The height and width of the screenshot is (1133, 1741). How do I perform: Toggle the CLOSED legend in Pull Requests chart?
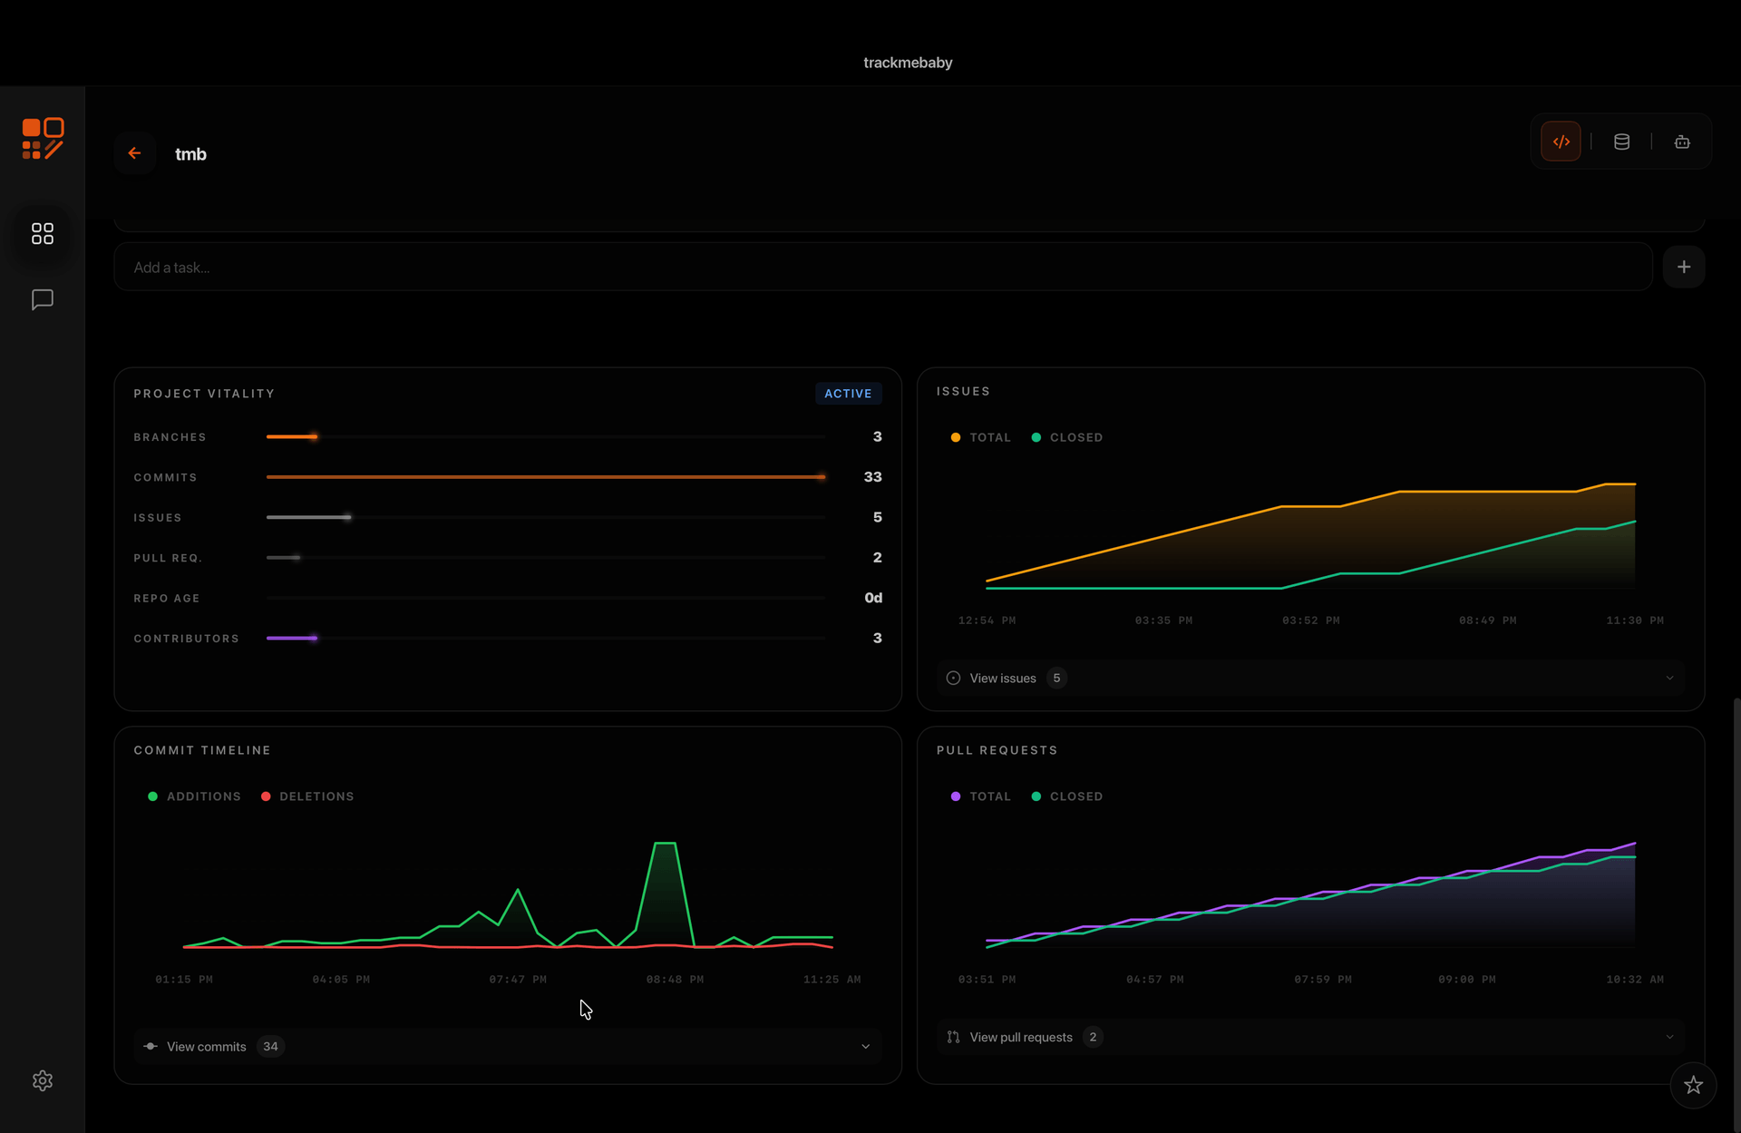click(1066, 796)
